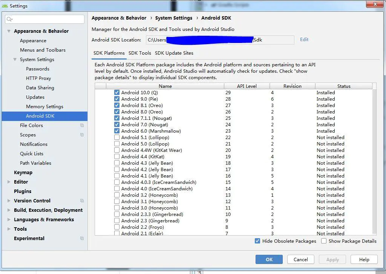Focus the settings search field
Screen dimensions: 386x274
(44, 19)
